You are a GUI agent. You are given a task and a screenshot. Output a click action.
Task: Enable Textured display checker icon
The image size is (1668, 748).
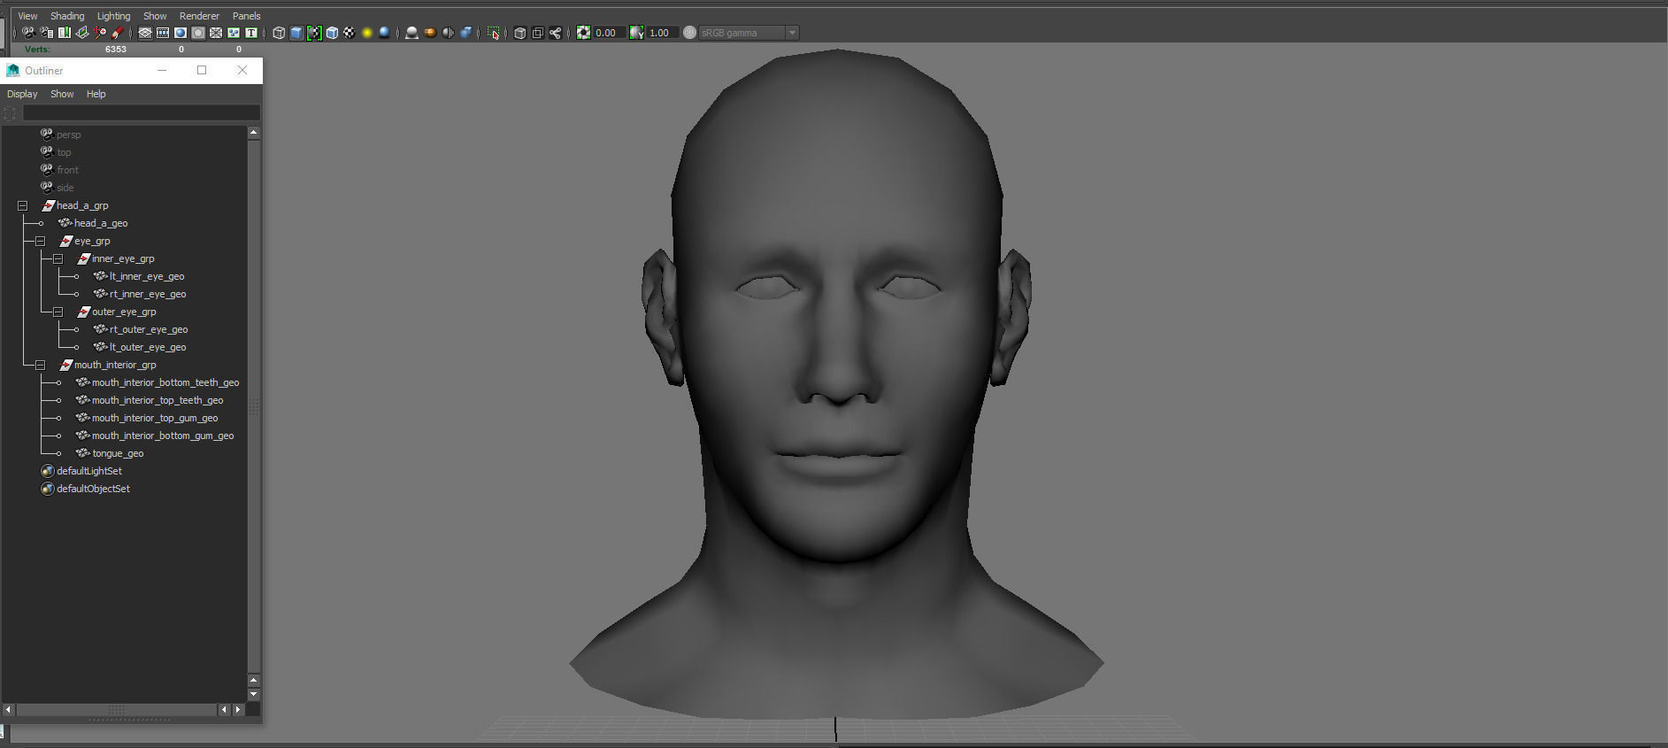[350, 33]
